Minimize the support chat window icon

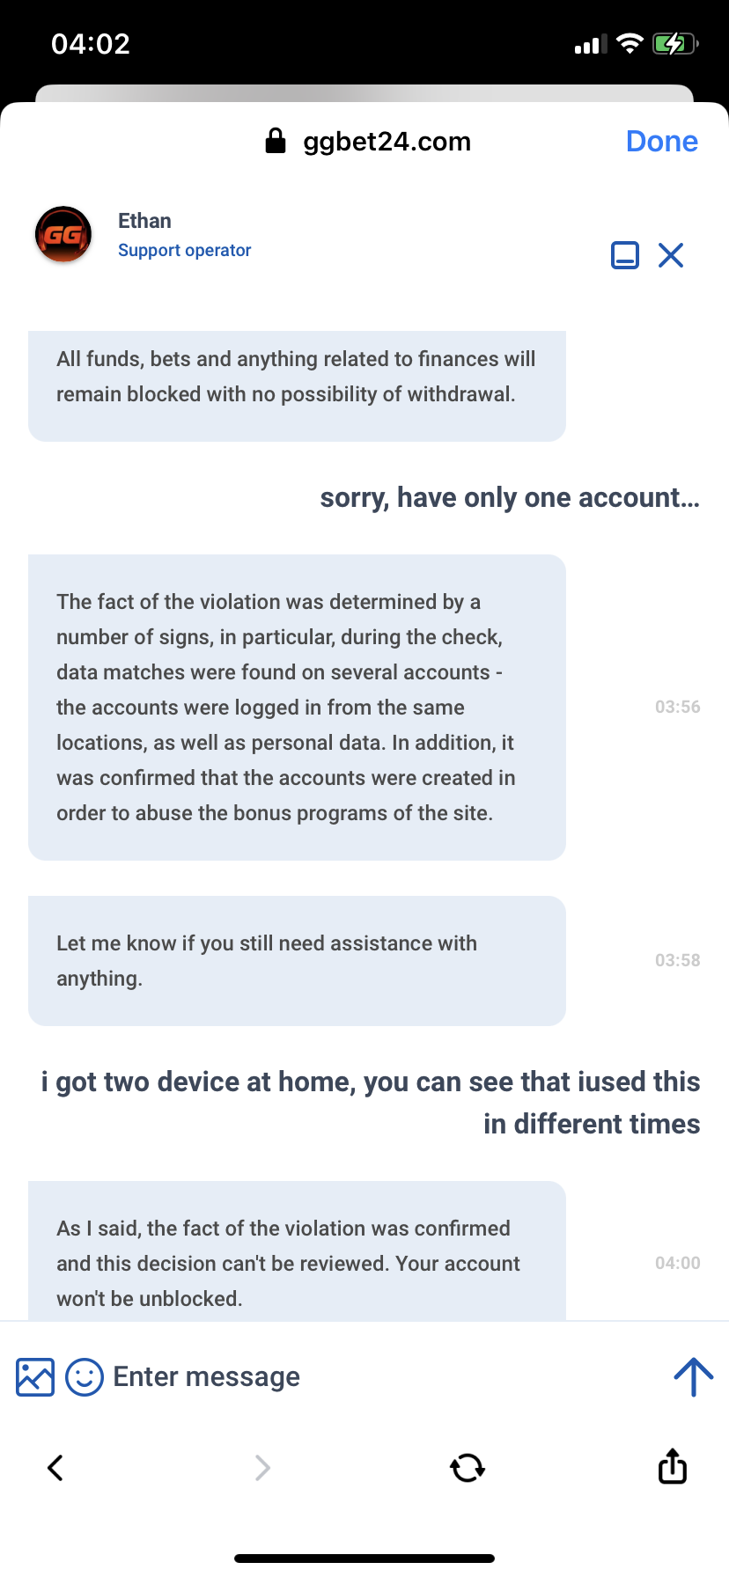[625, 255]
